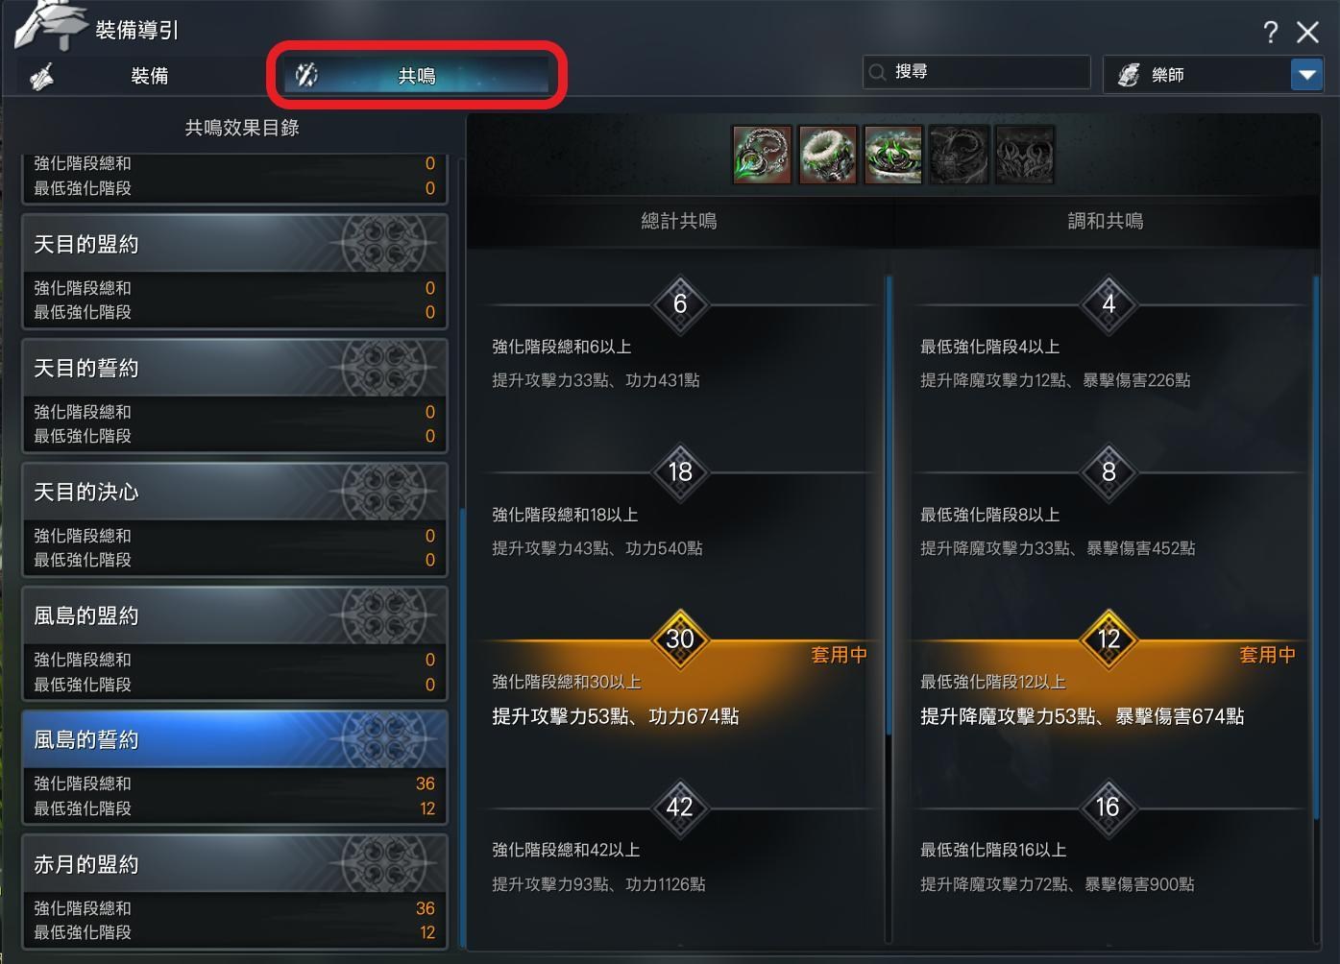This screenshot has width=1340, height=964.
Task: Expand the 樂師 class dropdown arrow
Action: click(1306, 74)
